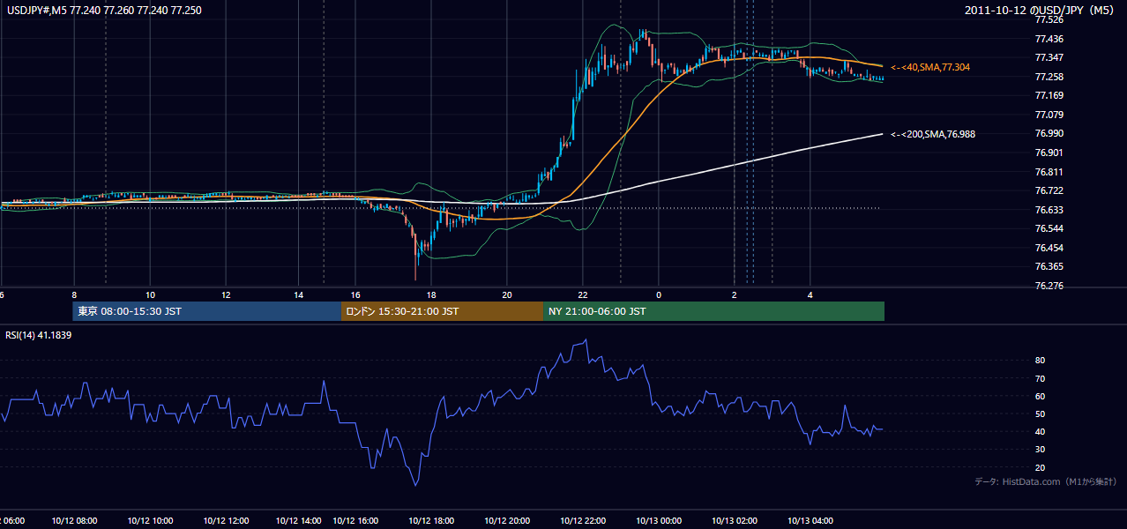Click price axis label 76.990

(1049, 133)
